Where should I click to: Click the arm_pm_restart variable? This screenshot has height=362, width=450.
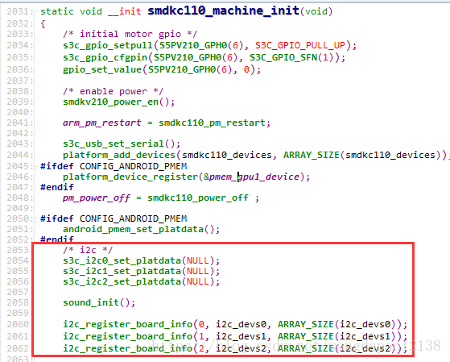(102, 123)
